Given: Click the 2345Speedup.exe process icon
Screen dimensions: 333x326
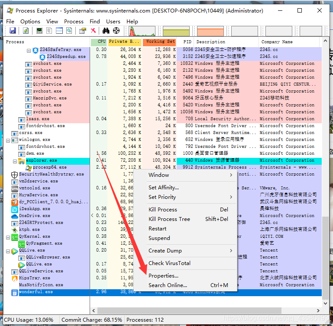Looking at the screenshot, I should click(x=42, y=57).
